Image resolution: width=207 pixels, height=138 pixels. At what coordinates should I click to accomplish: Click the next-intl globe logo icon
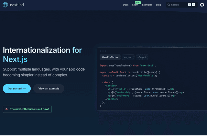(5, 5)
